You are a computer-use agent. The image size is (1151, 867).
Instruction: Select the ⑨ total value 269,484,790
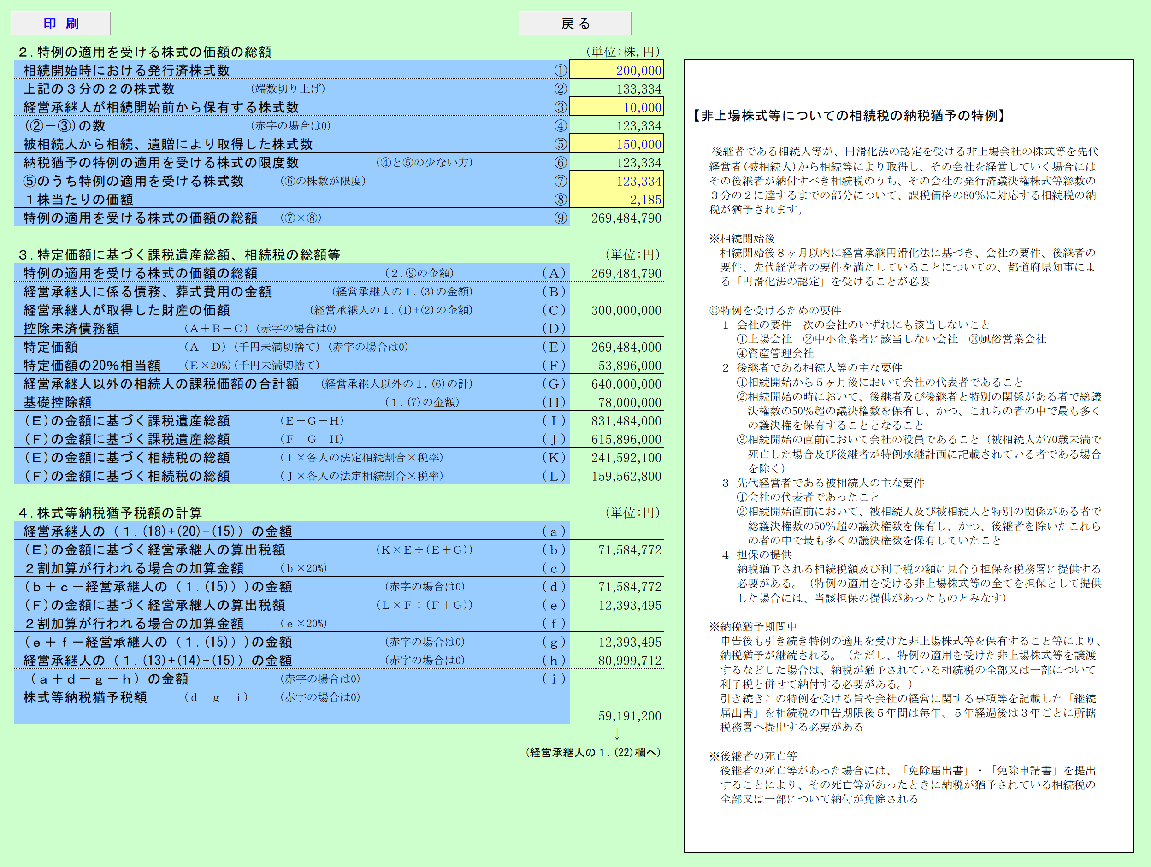[x=617, y=218]
